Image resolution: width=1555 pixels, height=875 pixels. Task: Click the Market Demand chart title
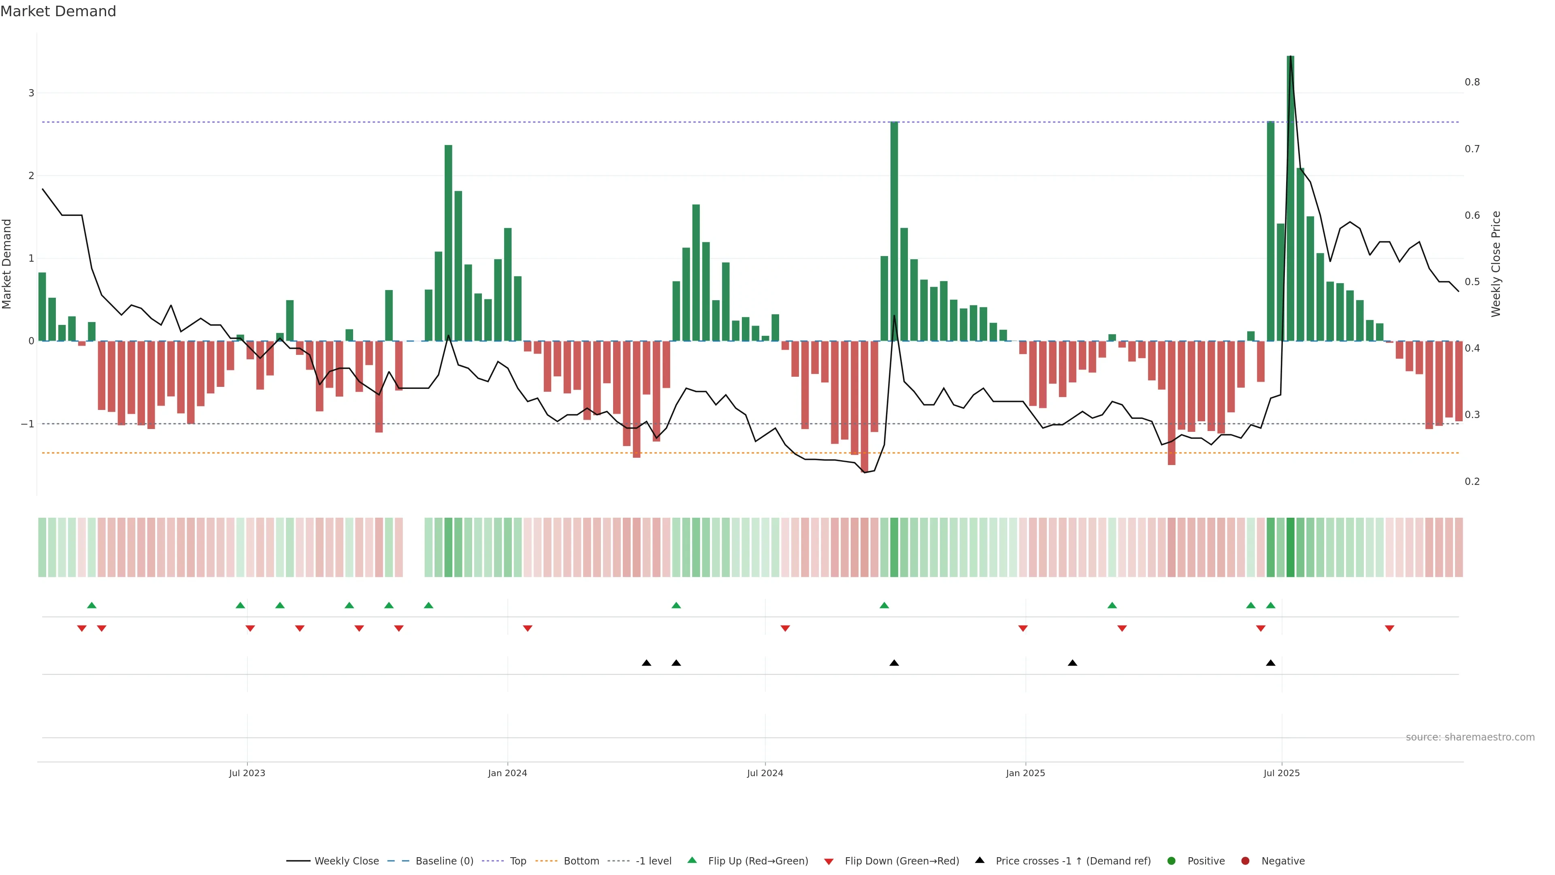(x=58, y=11)
